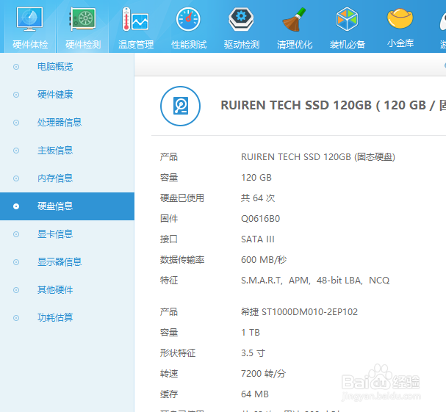Image resolution: width=446 pixels, height=412 pixels.
Task: Launch 性能测试 gauge icon
Action: (x=188, y=19)
